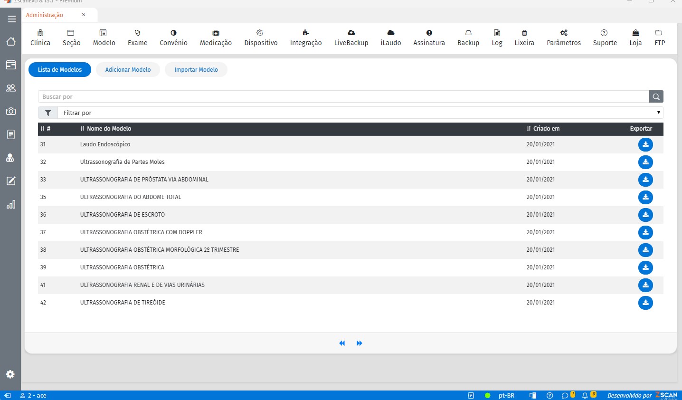Export Ultrassonografia de Tireóide model
682x400 pixels.
(645, 303)
